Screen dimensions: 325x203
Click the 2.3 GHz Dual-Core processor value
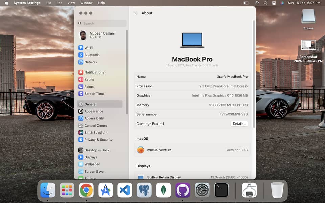click(224, 86)
